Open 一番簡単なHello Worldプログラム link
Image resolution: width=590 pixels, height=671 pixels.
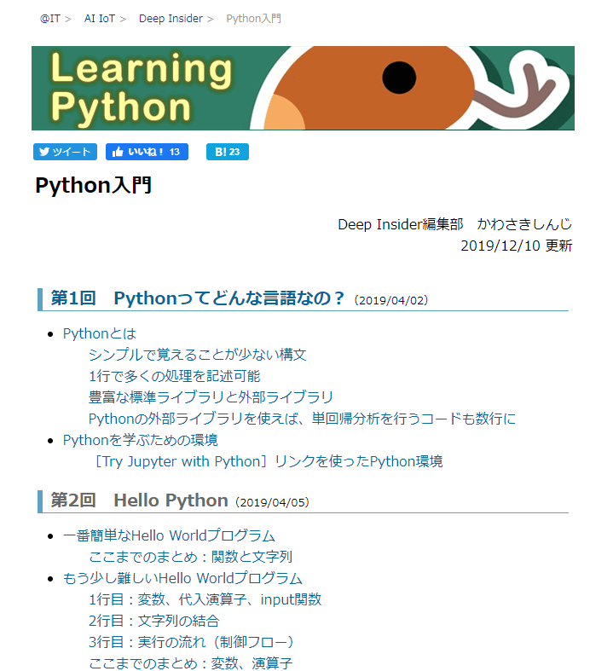169,535
